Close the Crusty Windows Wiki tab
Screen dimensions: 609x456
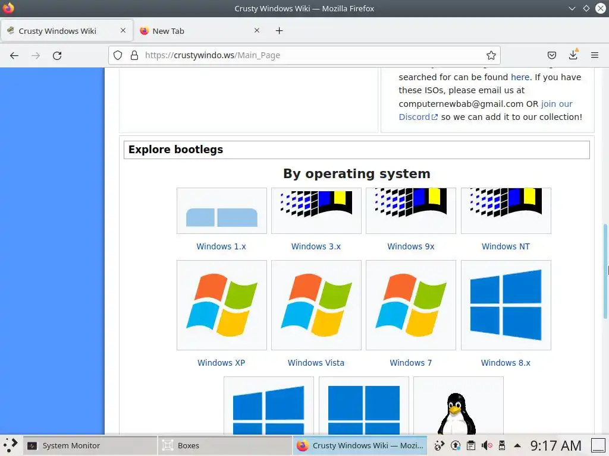pyautogui.click(x=123, y=30)
